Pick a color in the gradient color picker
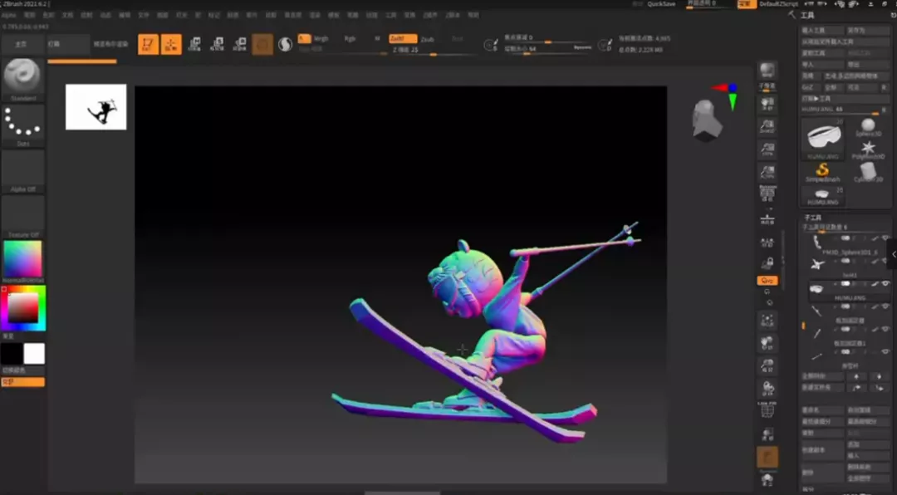The width and height of the screenshot is (897, 495). click(22, 309)
